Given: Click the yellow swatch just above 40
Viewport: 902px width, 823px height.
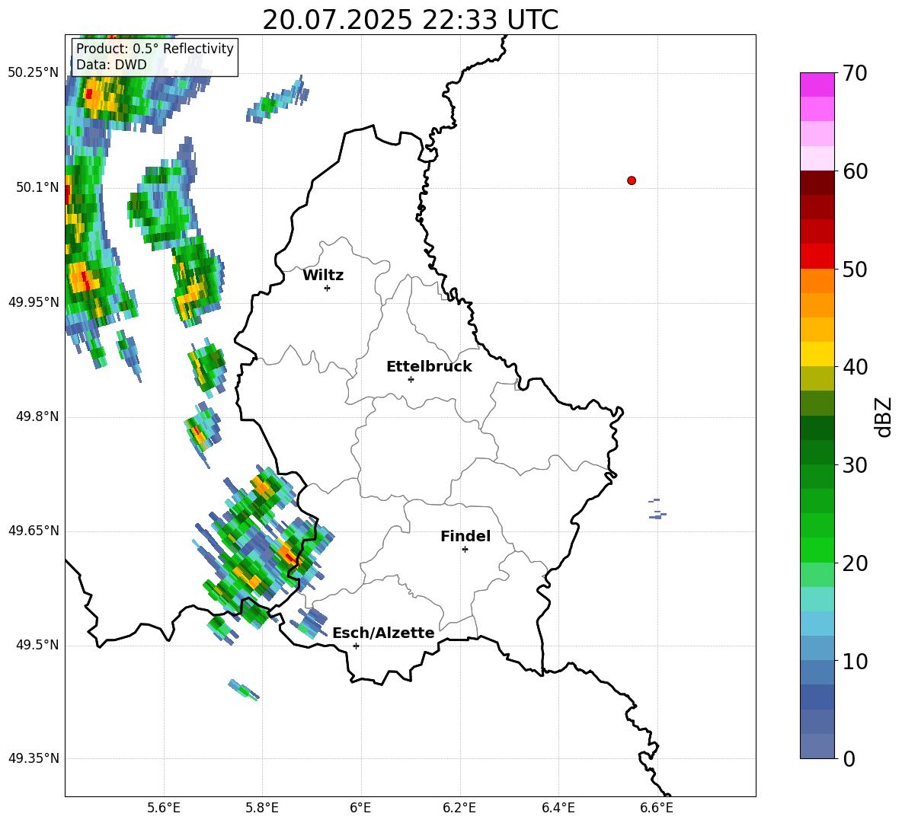Looking at the screenshot, I should click(x=817, y=354).
